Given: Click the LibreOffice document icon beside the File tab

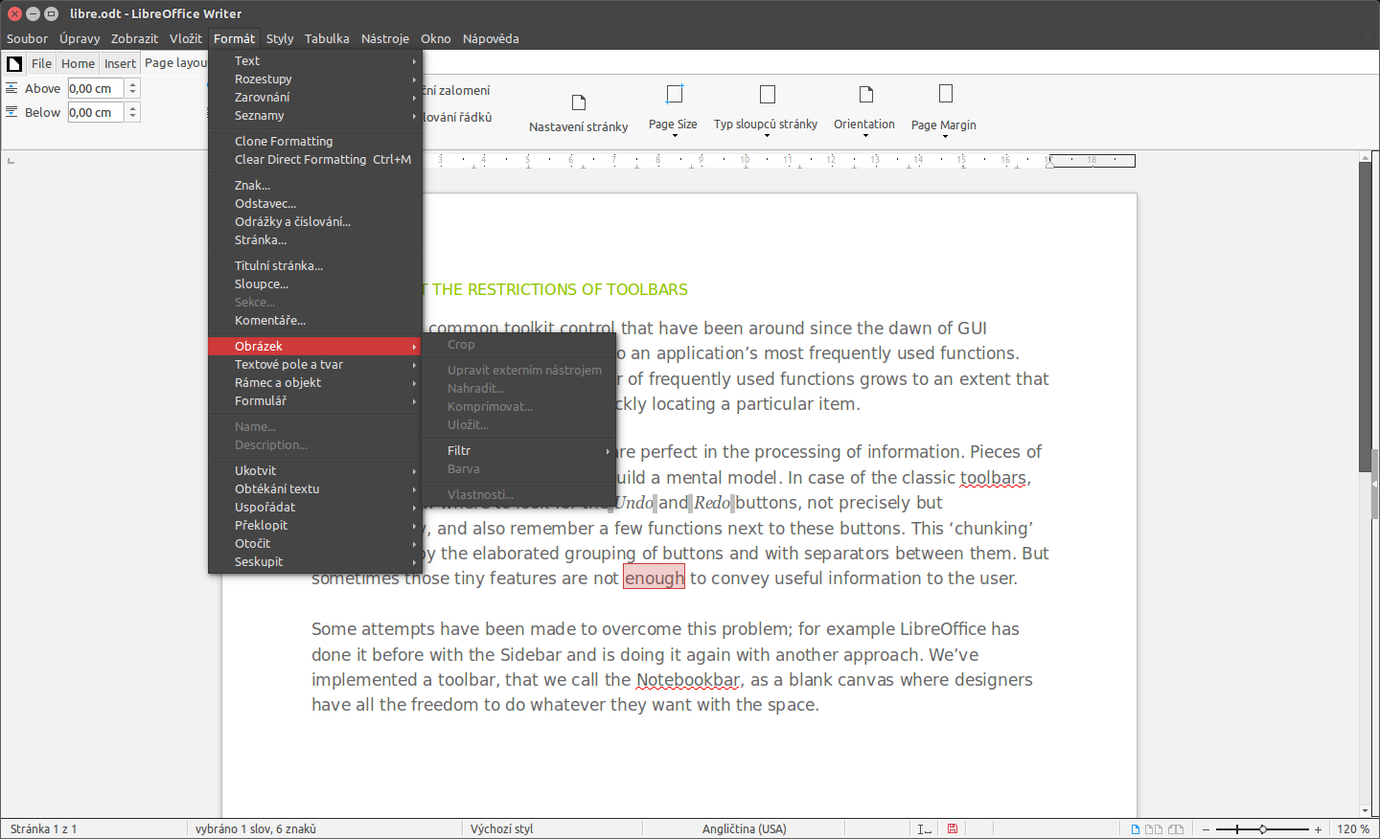Looking at the screenshot, I should tap(14, 64).
